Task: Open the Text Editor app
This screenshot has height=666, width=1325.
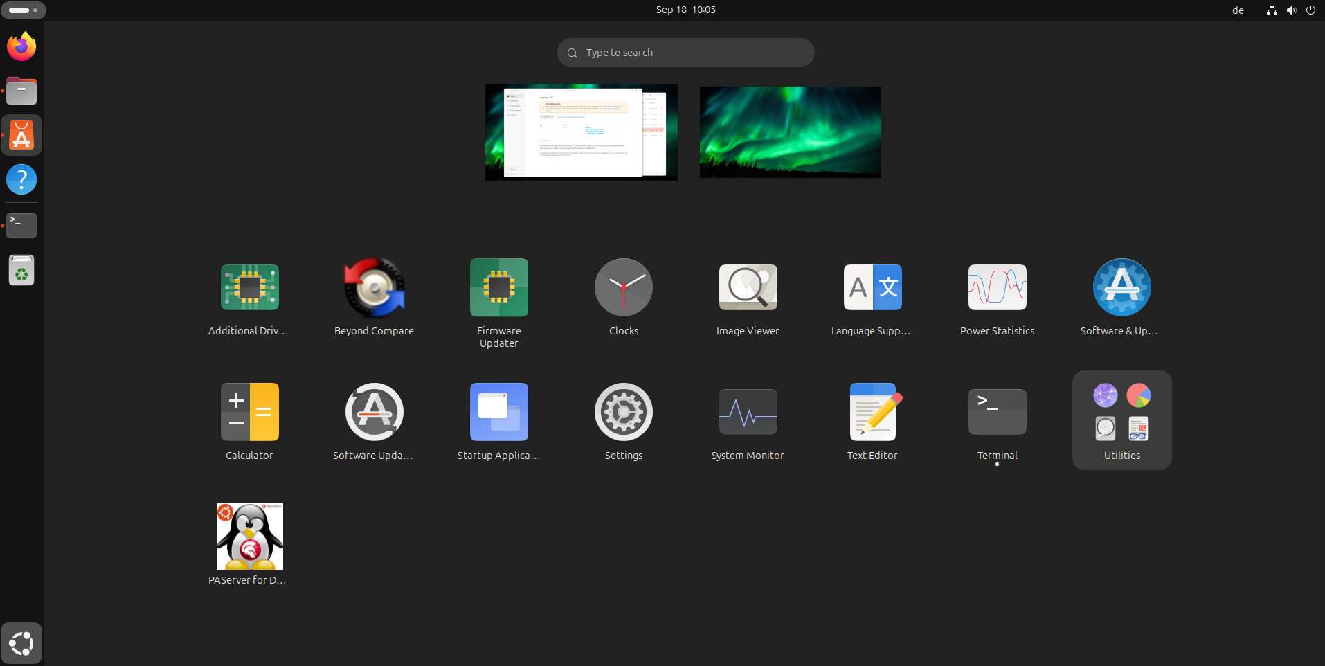Action: point(872,413)
